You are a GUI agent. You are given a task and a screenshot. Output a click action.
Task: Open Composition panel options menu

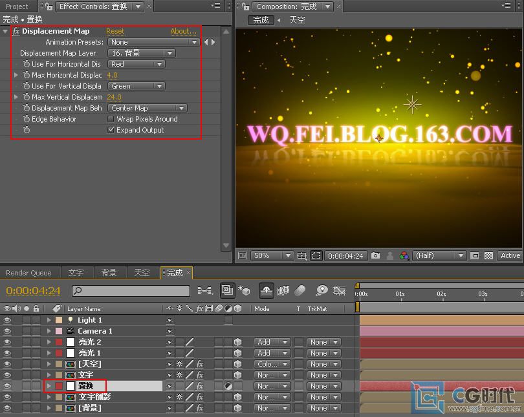pos(506,6)
